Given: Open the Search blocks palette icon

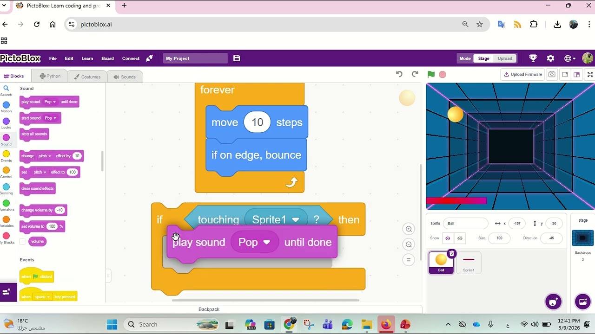Looking at the screenshot, I should pos(6,90).
